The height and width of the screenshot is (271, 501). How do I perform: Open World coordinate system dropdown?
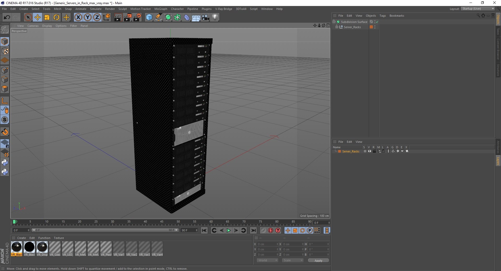pyautogui.click(x=267, y=260)
